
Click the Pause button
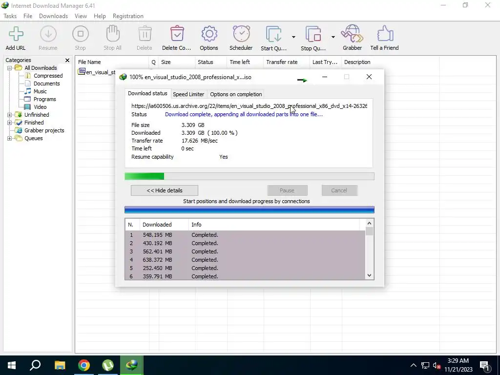(287, 190)
